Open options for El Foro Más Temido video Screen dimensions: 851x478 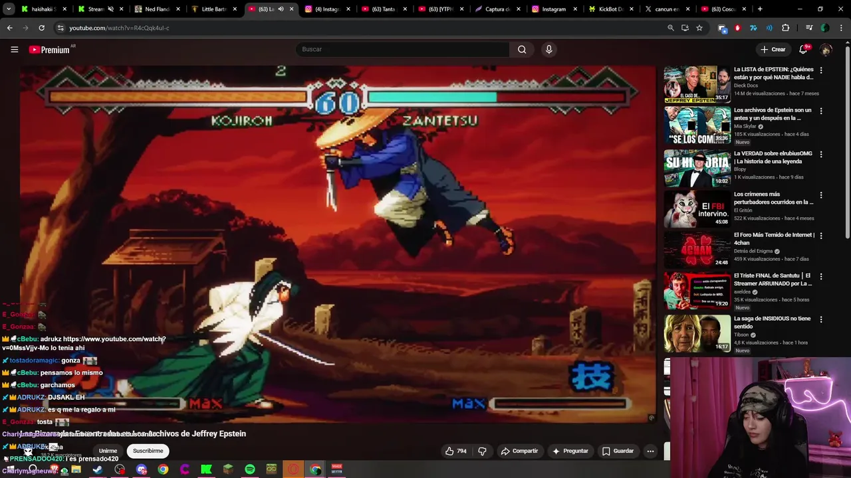[x=821, y=236]
